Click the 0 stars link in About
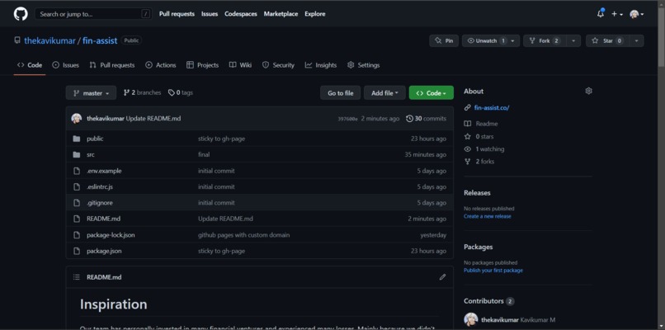Image resolution: width=665 pixels, height=330 pixels. pos(479,137)
